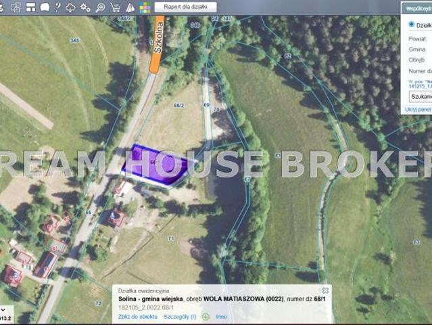
Task: Click the overlapping squares selection tool icon
Action: point(16,7)
